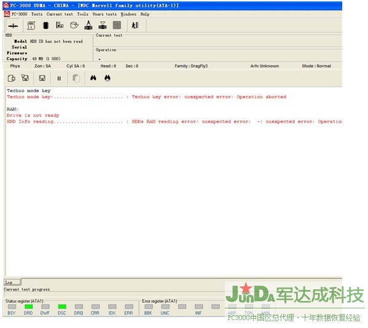This screenshot has height=328, width=368.
Task: Click the save floppy icon in log toolbar
Action: point(42,78)
